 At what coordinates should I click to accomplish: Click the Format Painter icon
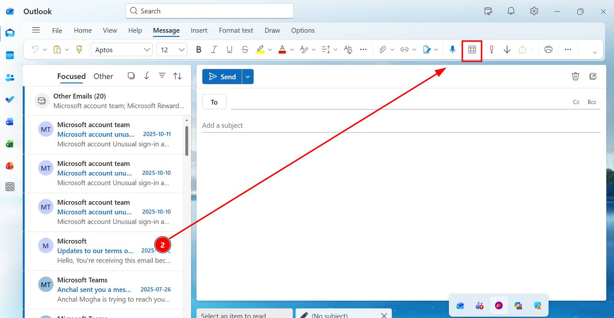click(79, 50)
